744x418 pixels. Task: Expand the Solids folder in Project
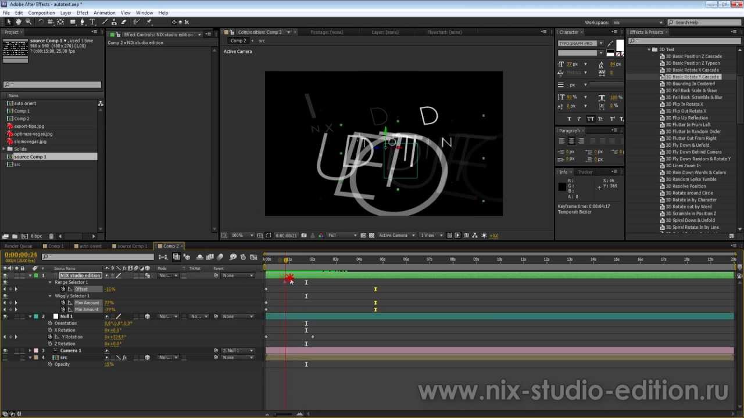point(3,149)
